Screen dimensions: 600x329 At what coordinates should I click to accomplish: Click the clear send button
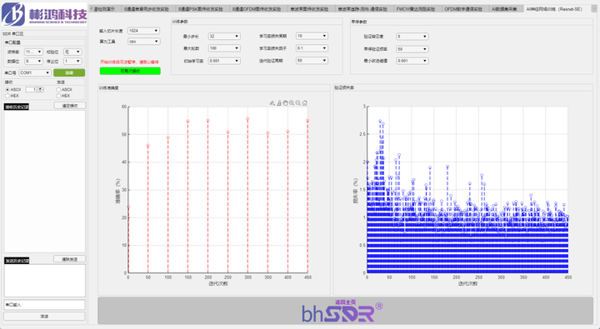pos(70,259)
